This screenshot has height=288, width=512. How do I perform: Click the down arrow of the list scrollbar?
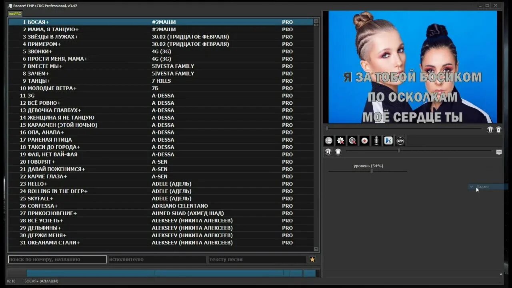coord(316,249)
